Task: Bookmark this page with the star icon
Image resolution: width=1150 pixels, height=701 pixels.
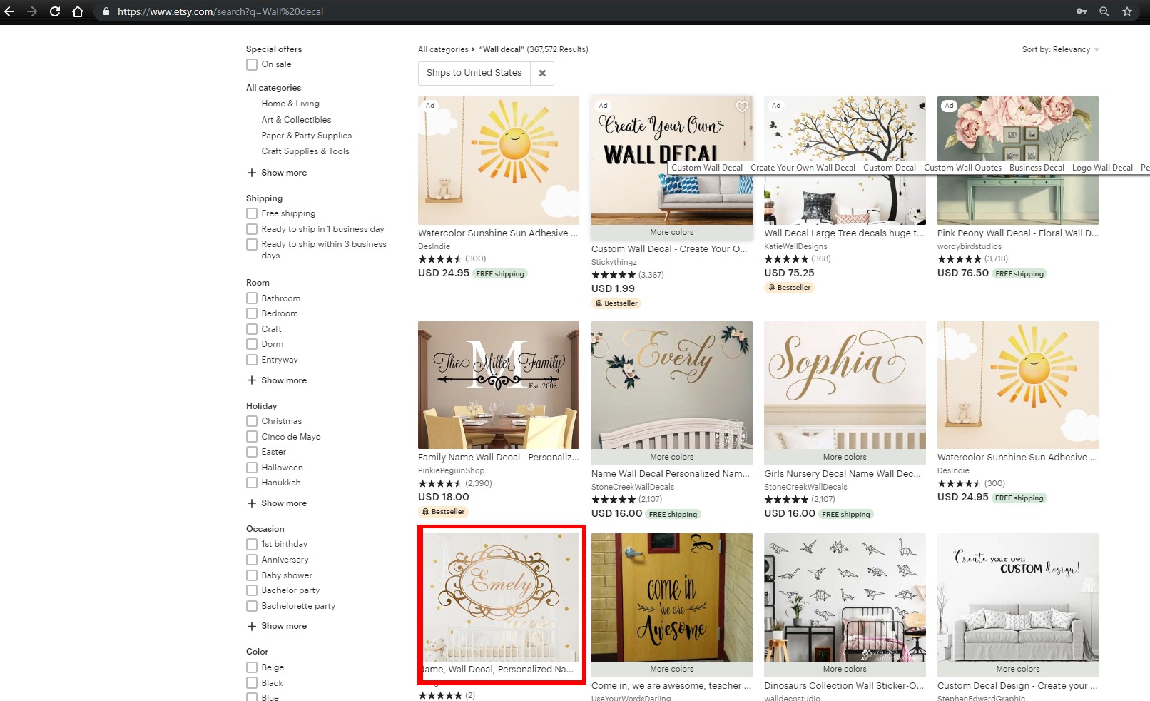Action: point(1127,11)
